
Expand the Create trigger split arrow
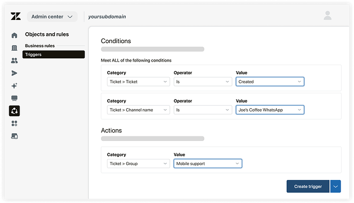click(x=336, y=186)
